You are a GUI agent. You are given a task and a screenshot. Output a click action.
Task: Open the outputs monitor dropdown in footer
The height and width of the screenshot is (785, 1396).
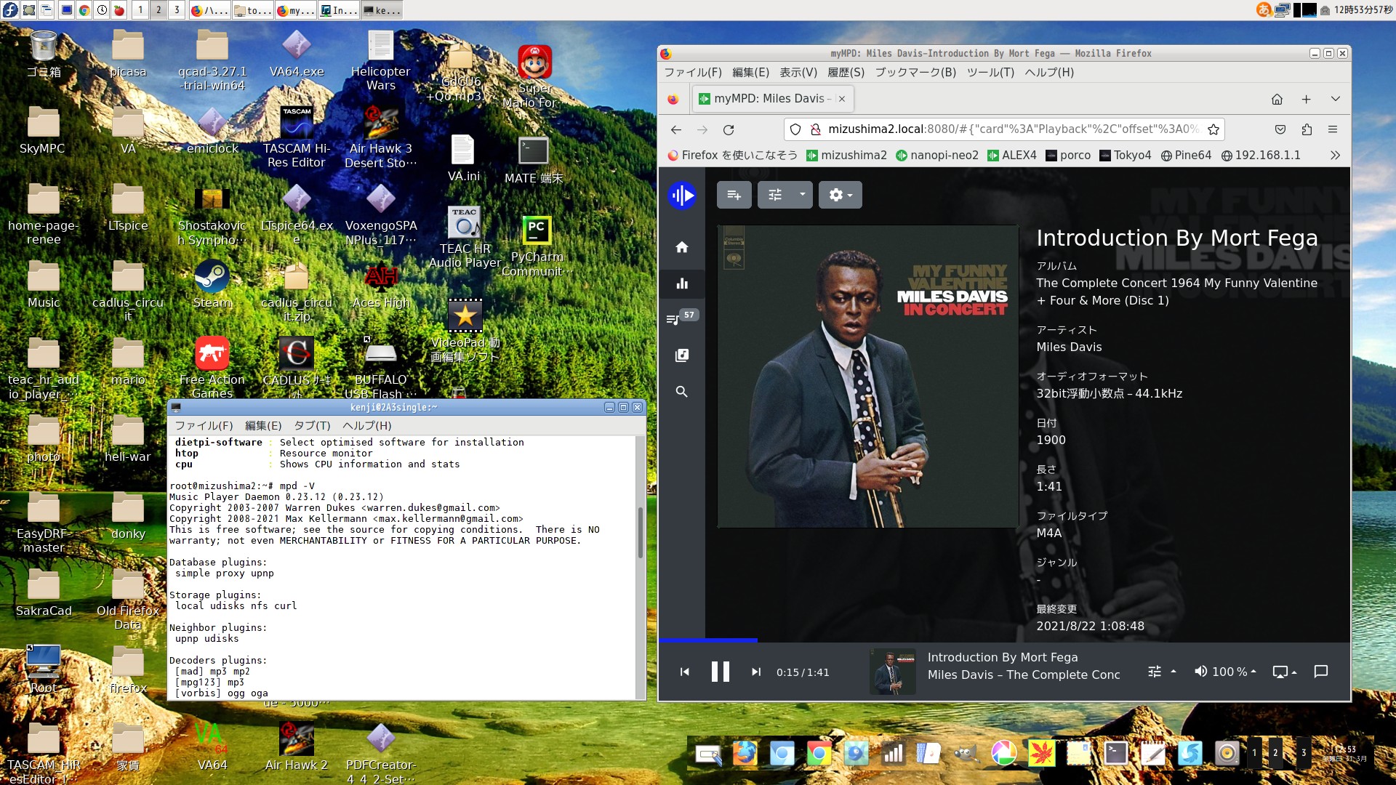coord(1284,672)
